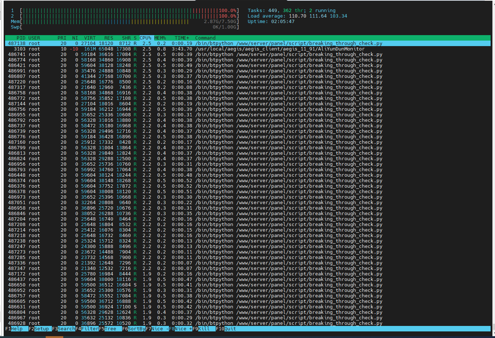Select the process row with PID 487138
495x338 pixels.
[x=183, y=43]
